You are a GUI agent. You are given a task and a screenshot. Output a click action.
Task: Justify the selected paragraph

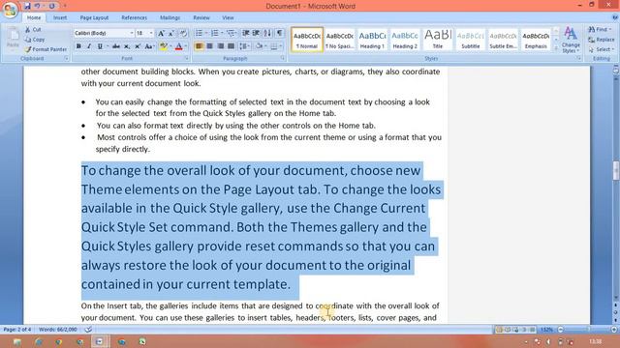(x=231, y=46)
